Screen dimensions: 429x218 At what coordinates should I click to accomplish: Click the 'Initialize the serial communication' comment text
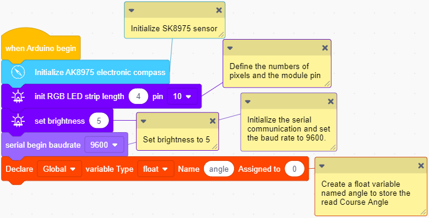pos(289,129)
